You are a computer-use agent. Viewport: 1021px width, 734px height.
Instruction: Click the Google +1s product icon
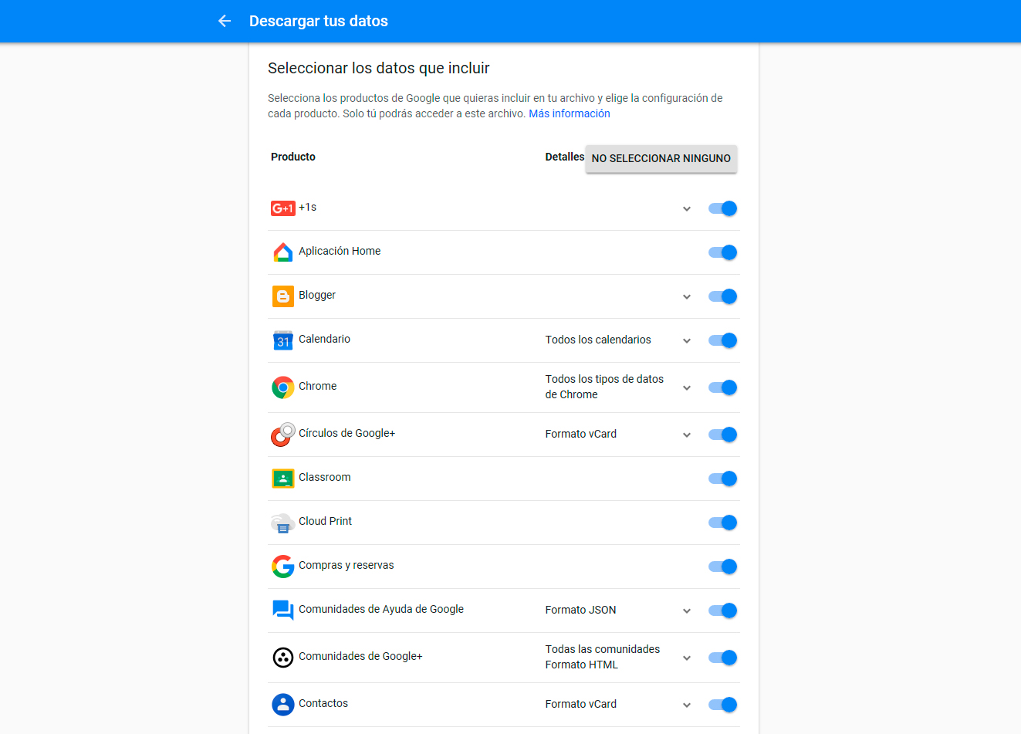pos(282,208)
